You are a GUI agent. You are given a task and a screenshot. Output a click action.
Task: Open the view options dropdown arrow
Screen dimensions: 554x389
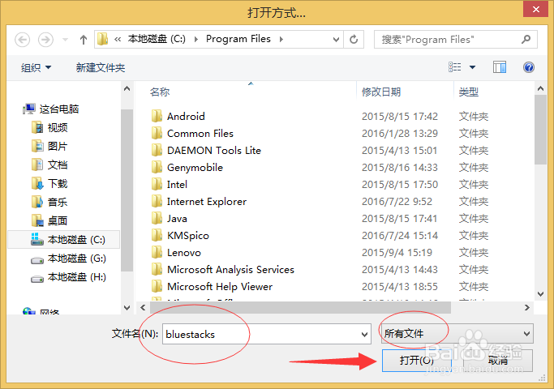472,67
